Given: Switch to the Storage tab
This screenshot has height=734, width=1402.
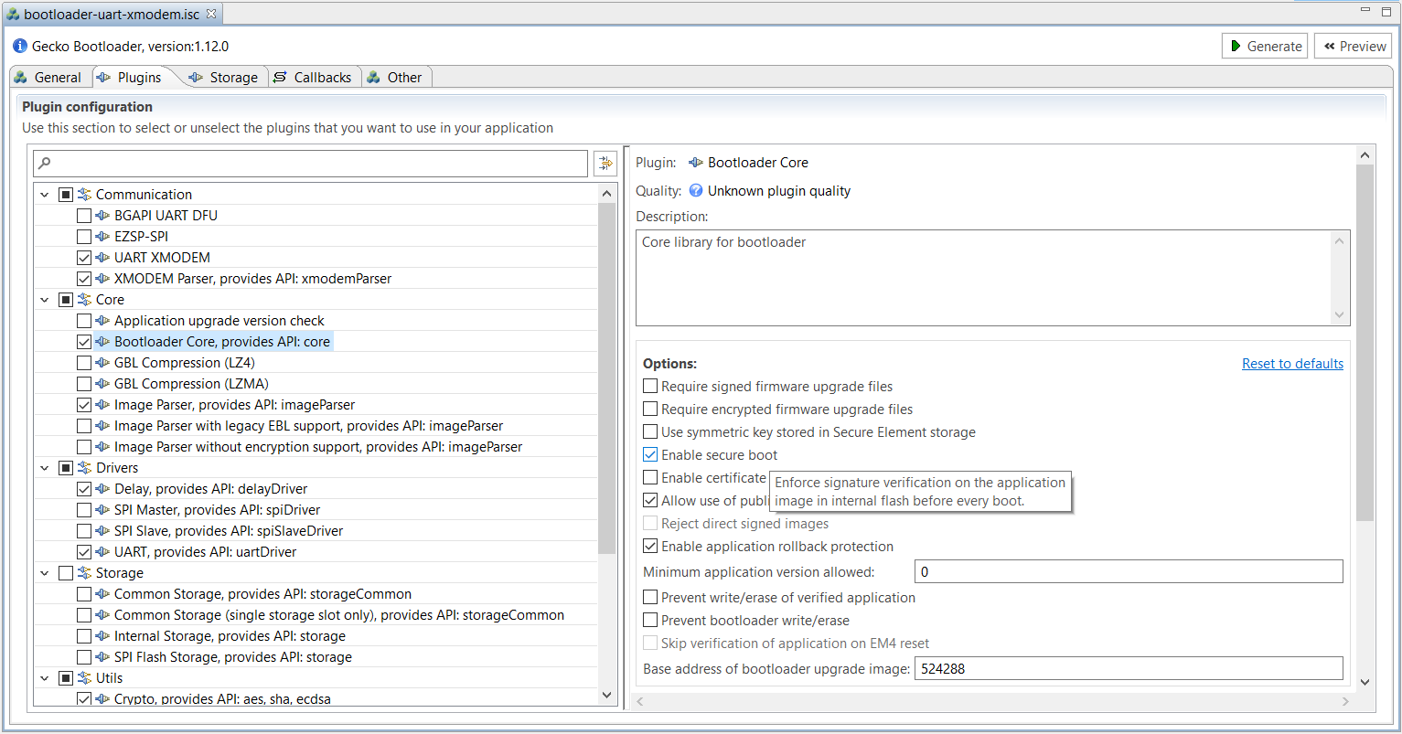Looking at the screenshot, I should 224,78.
